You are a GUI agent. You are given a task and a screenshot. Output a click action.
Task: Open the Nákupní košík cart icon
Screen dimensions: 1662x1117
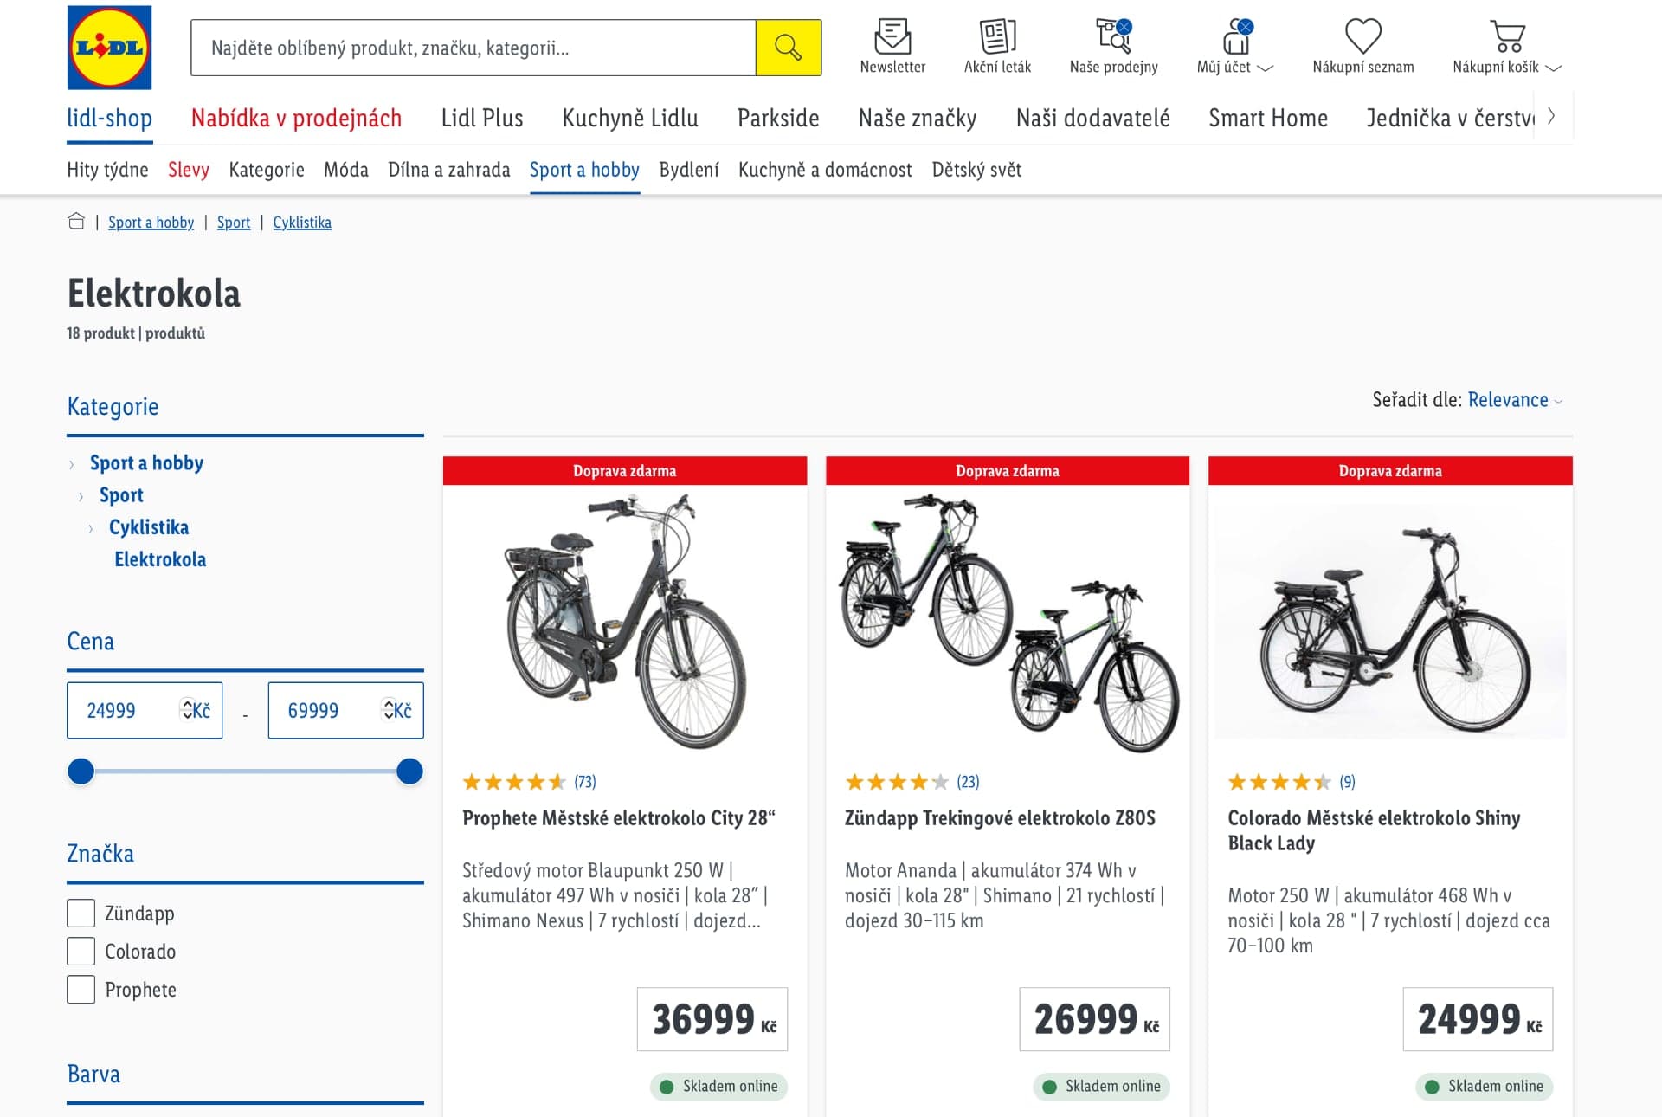click(1507, 37)
